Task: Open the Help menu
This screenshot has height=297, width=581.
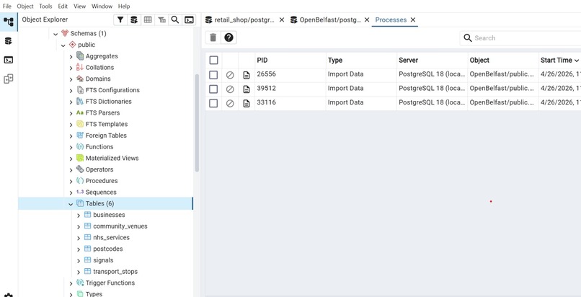Action: [124, 6]
